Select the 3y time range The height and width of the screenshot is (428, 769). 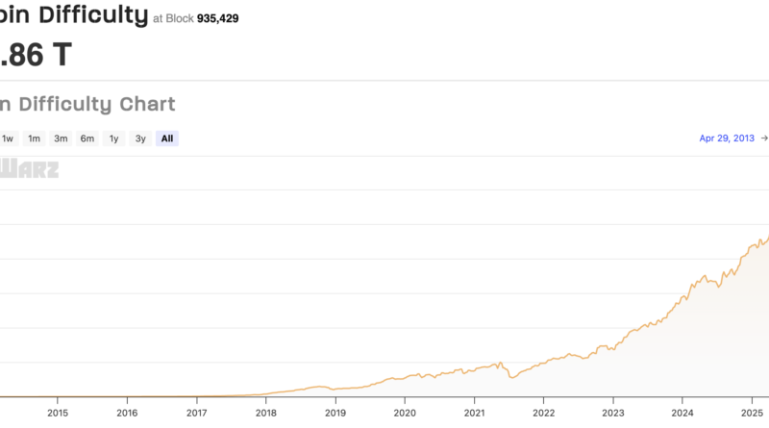pyautogui.click(x=140, y=138)
